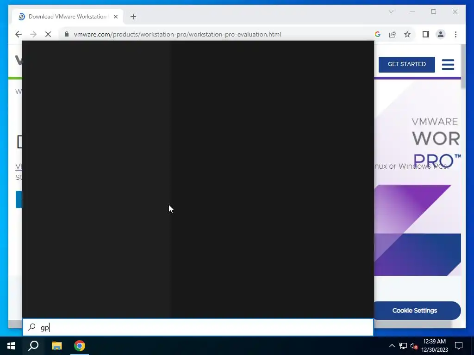Screen dimensions: 474x355
Task: Minimize the Chrome window
Action: [412, 12]
